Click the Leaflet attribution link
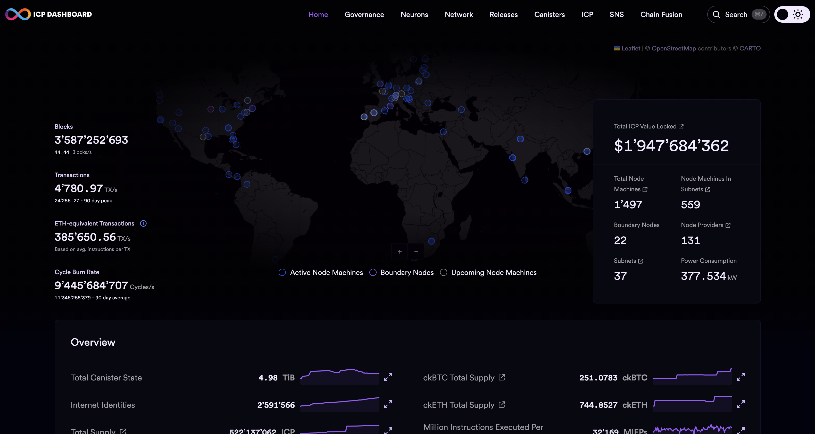The height and width of the screenshot is (434, 815). (630, 48)
